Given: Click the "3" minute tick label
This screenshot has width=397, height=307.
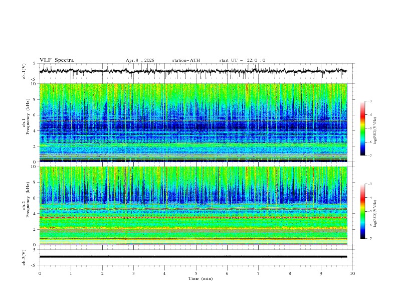Looking at the screenshot, I should coord(133,273).
